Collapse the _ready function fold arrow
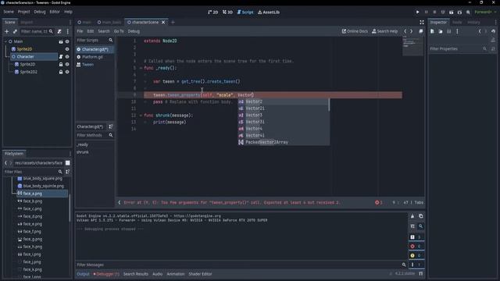 click(x=141, y=68)
